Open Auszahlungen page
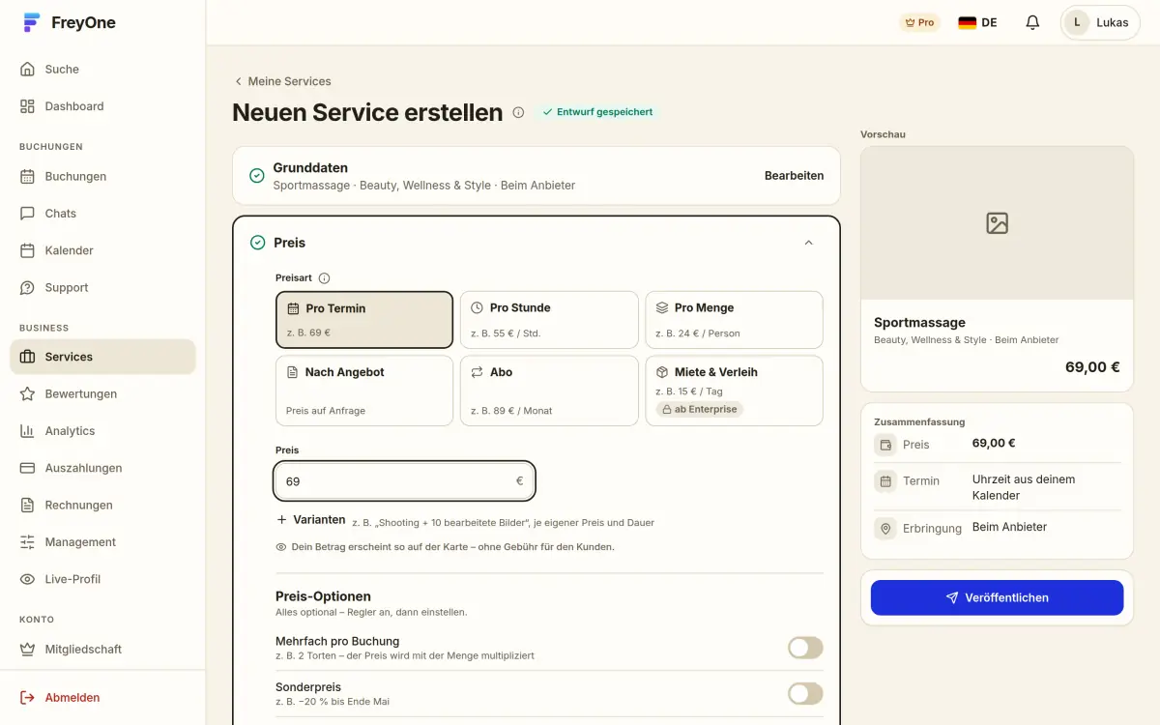Image resolution: width=1160 pixels, height=725 pixels. 102,468
